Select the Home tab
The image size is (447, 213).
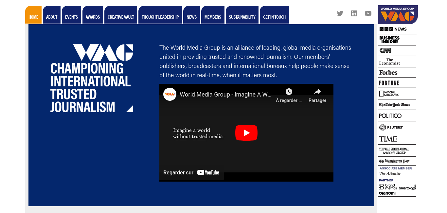[33, 15]
